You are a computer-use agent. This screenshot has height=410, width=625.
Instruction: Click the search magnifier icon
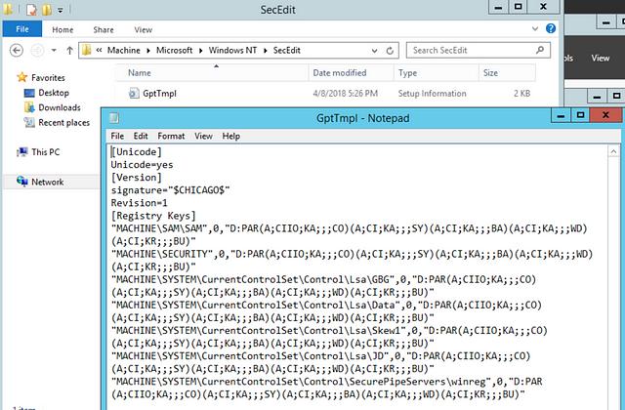pos(540,50)
